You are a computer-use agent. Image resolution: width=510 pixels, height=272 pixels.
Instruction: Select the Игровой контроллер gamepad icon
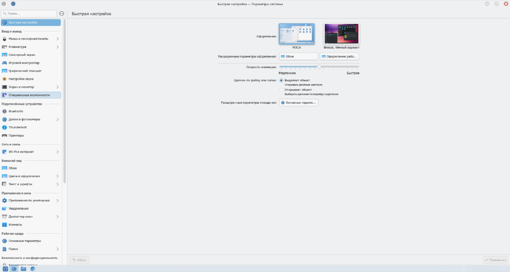[x=5, y=63]
